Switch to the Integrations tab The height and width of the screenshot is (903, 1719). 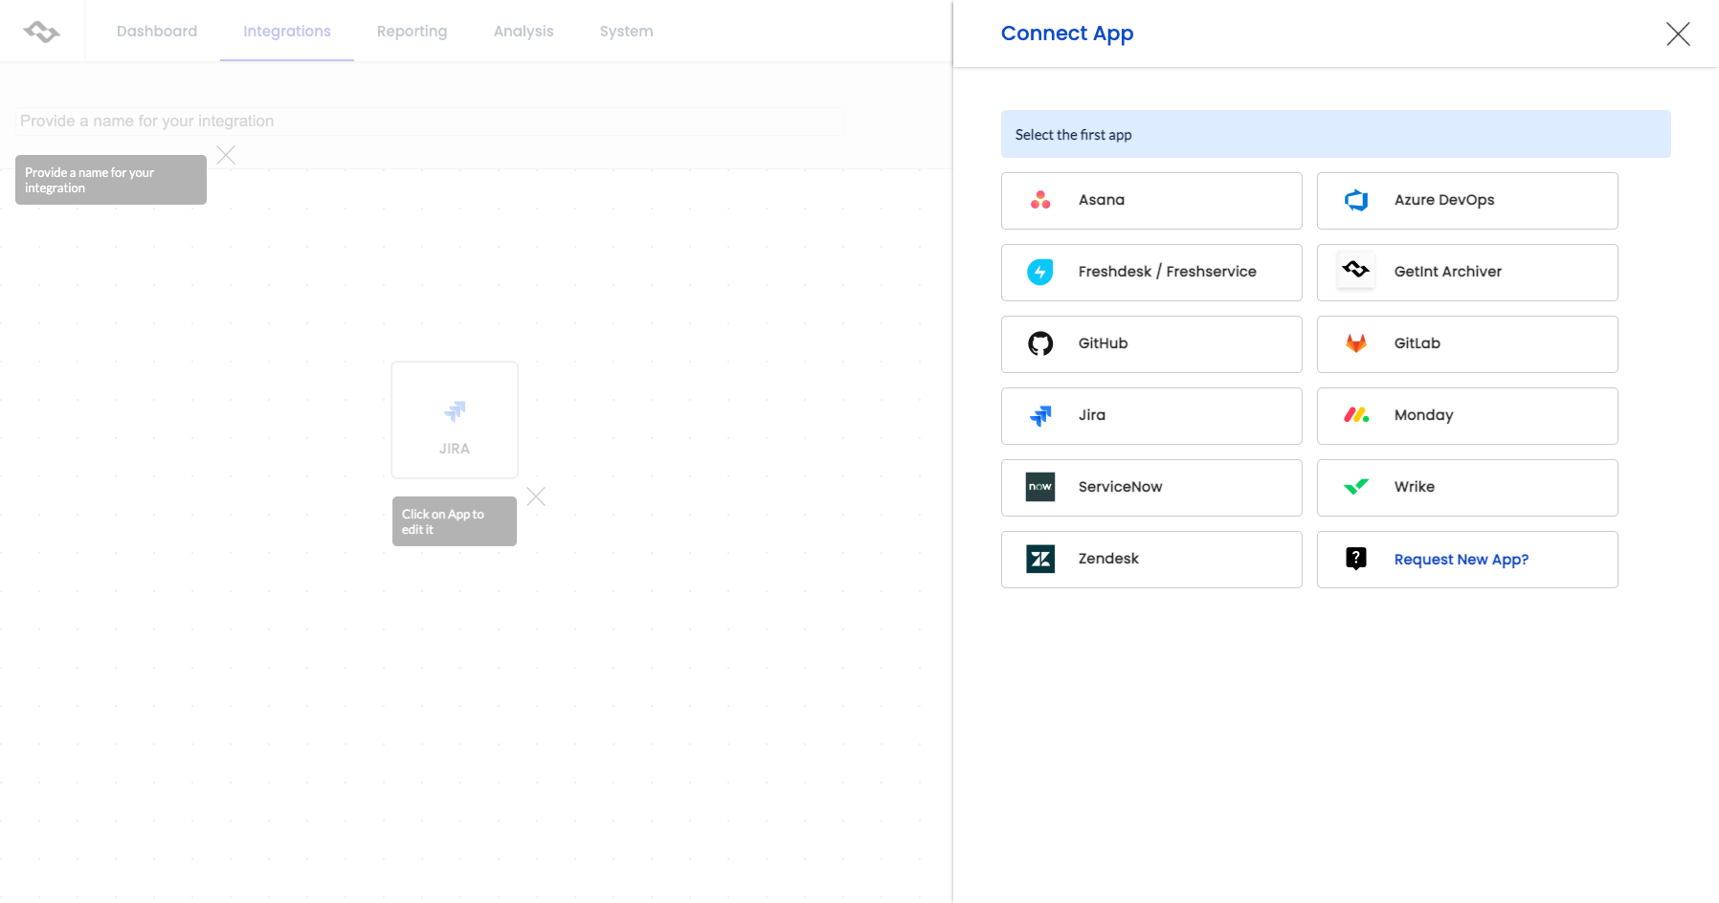pyautogui.click(x=287, y=32)
